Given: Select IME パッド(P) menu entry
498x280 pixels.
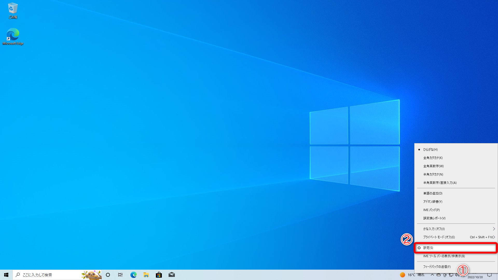Looking at the screenshot, I should coord(431,210).
